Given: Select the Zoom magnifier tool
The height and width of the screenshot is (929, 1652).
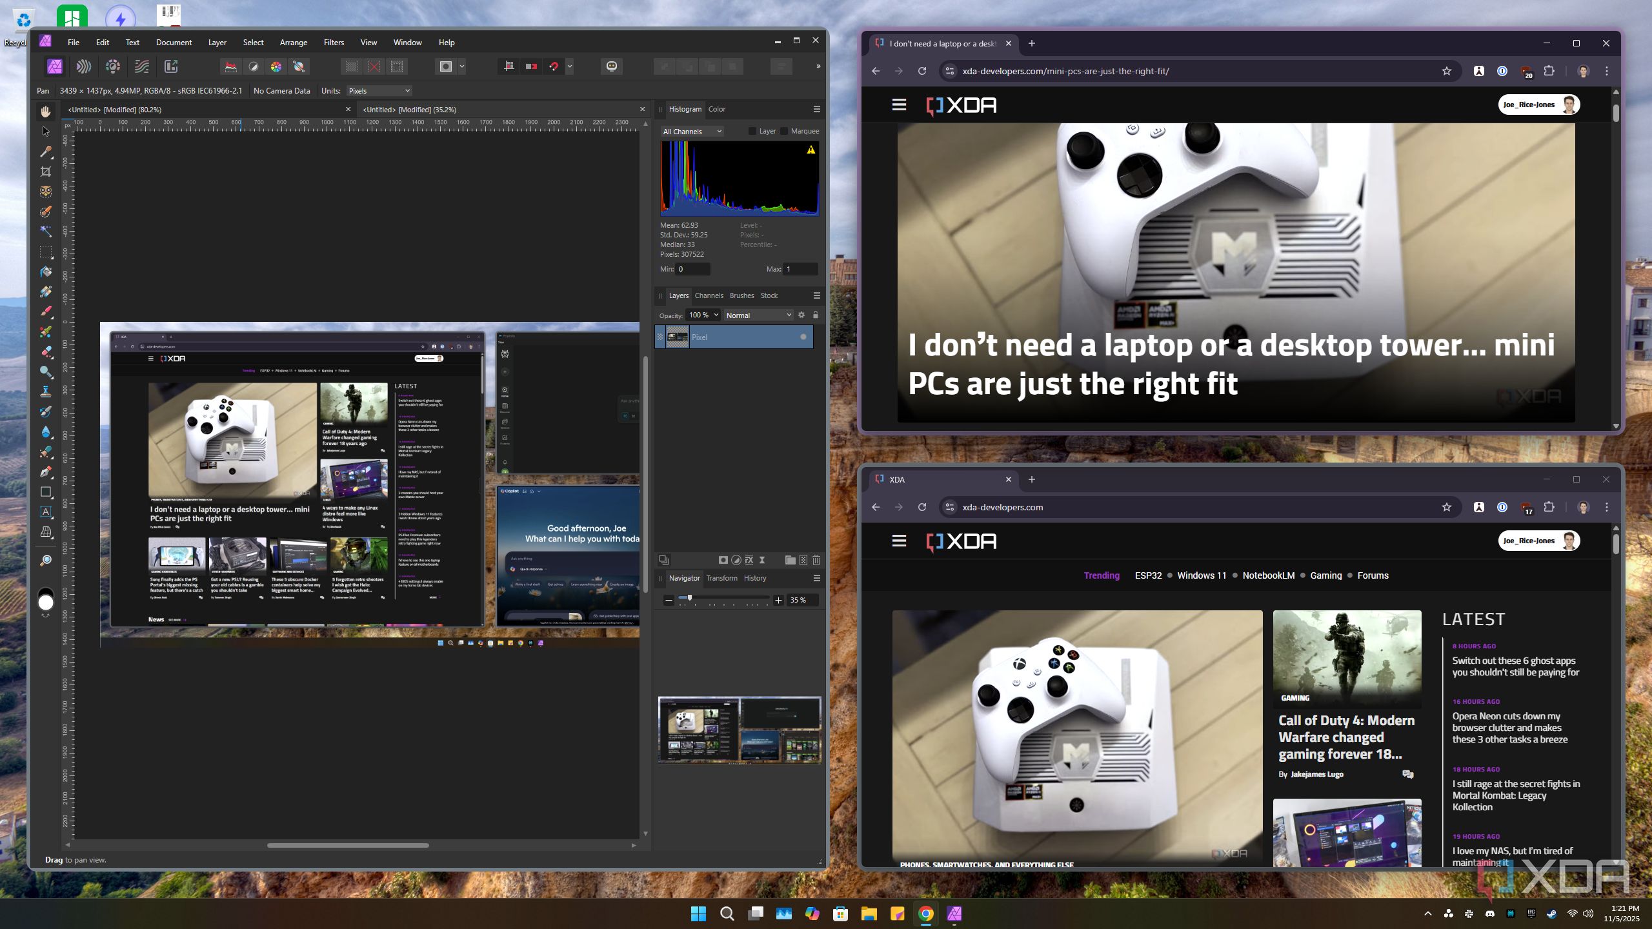Looking at the screenshot, I should click(x=45, y=561).
